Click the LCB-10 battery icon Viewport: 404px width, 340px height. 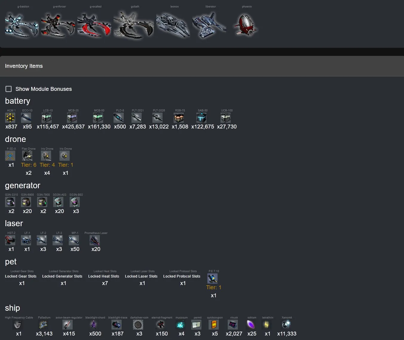coord(47,118)
